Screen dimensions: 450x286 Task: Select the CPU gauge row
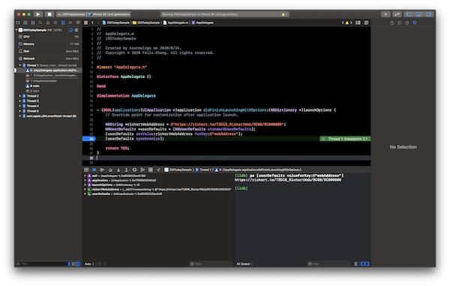[48, 37]
